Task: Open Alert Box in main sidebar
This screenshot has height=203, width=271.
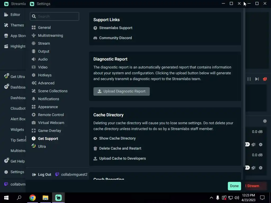Action: point(18,119)
